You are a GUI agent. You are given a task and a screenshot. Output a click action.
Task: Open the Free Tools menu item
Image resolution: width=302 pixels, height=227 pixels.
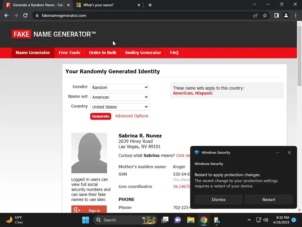pos(69,53)
